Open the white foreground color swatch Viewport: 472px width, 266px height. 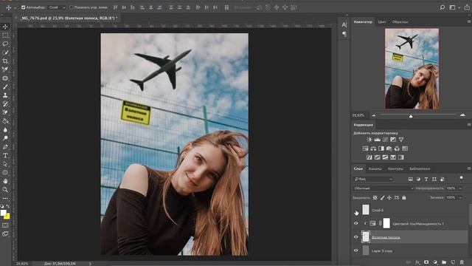[3, 213]
